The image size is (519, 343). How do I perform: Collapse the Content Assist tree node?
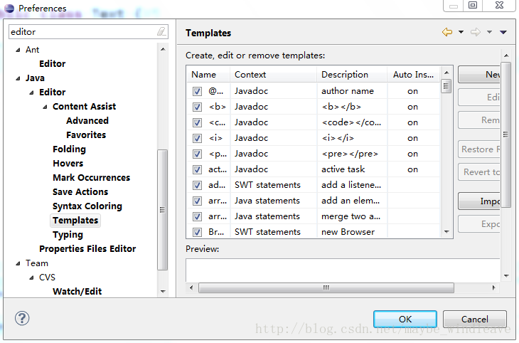tap(46, 107)
